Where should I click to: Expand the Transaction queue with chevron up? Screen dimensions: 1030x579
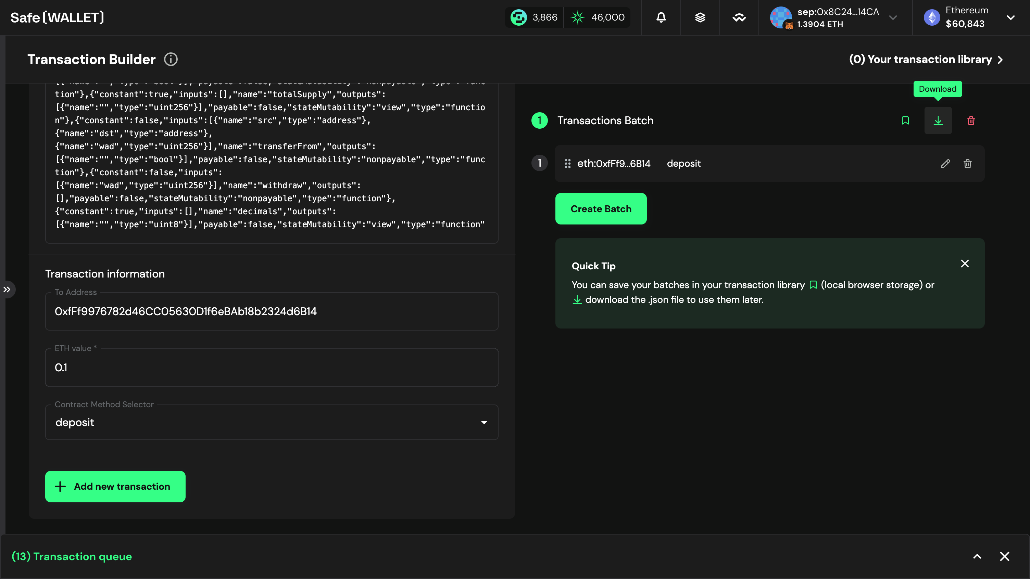coord(977,556)
